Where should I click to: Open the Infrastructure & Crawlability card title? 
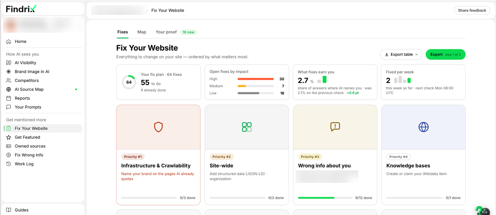[x=156, y=166]
